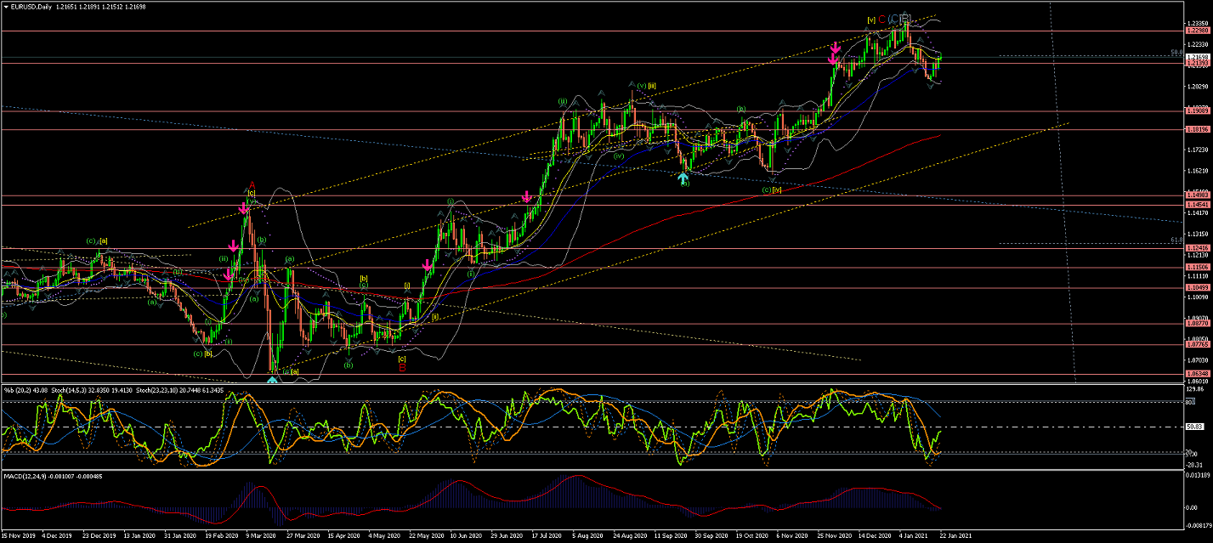Select the 50.0 Fibonacci level label

click(x=1176, y=53)
